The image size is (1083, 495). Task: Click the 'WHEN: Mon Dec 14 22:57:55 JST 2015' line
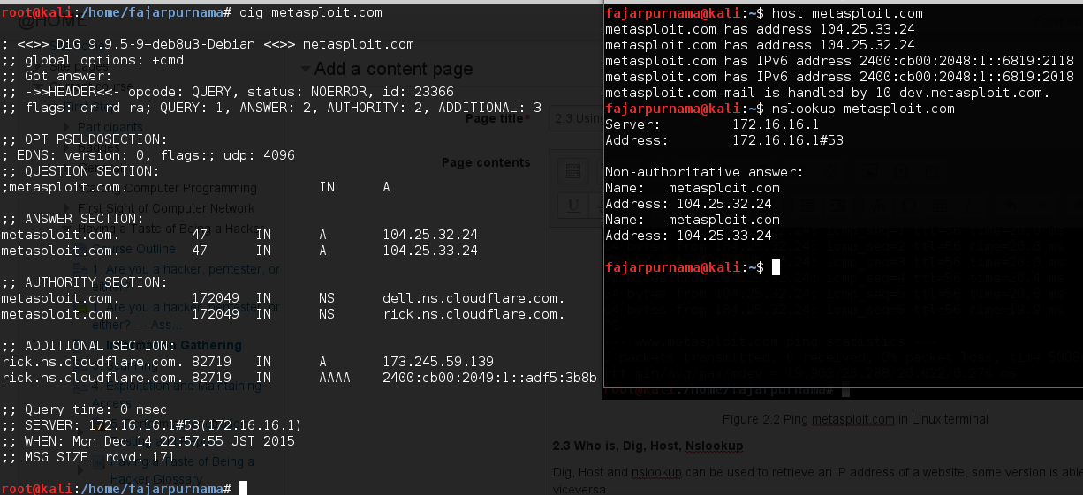[148, 441]
